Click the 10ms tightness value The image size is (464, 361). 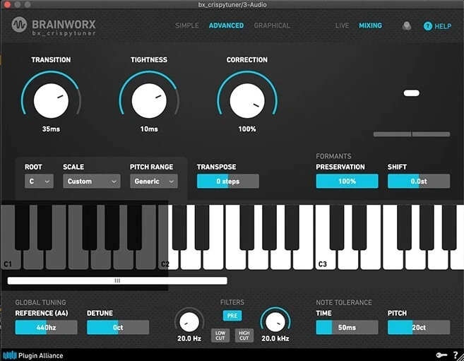pos(149,129)
